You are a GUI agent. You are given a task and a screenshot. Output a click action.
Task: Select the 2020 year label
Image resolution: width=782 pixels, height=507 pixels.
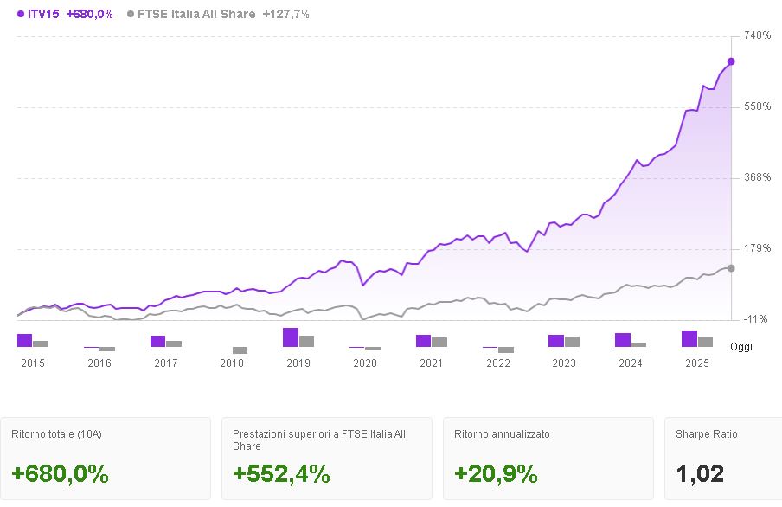pyautogui.click(x=365, y=363)
